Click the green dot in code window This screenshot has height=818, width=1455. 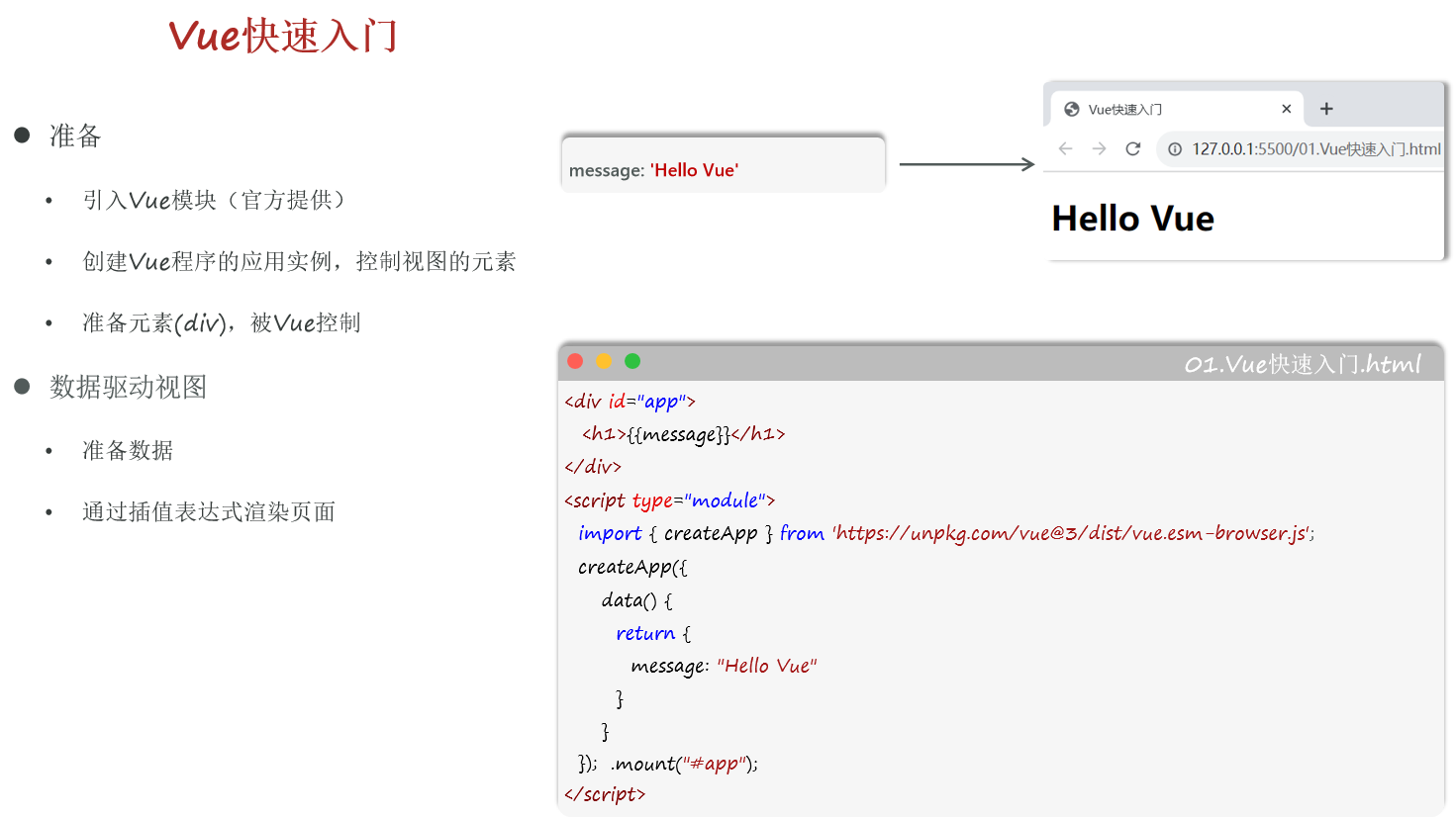pos(632,361)
